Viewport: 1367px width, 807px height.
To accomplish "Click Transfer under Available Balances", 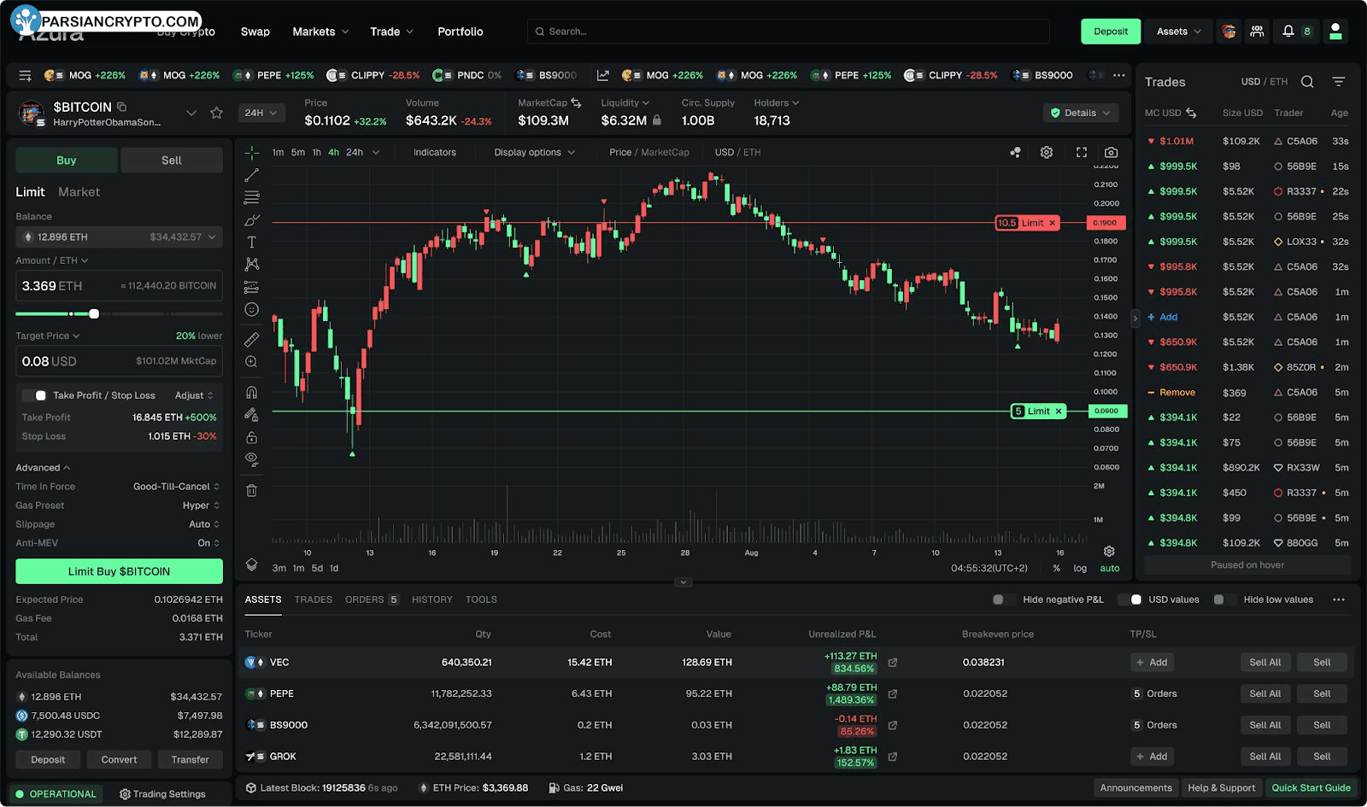I will coord(190,759).
